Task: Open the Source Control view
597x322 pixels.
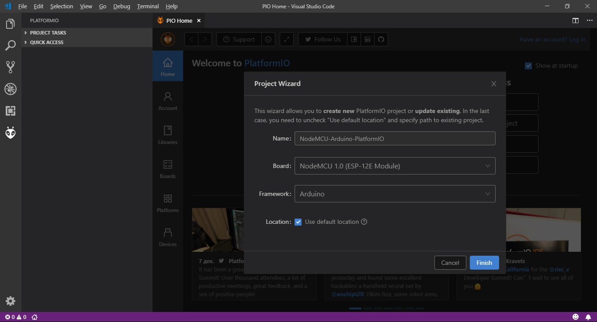Action: pyautogui.click(x=10, y=67)
